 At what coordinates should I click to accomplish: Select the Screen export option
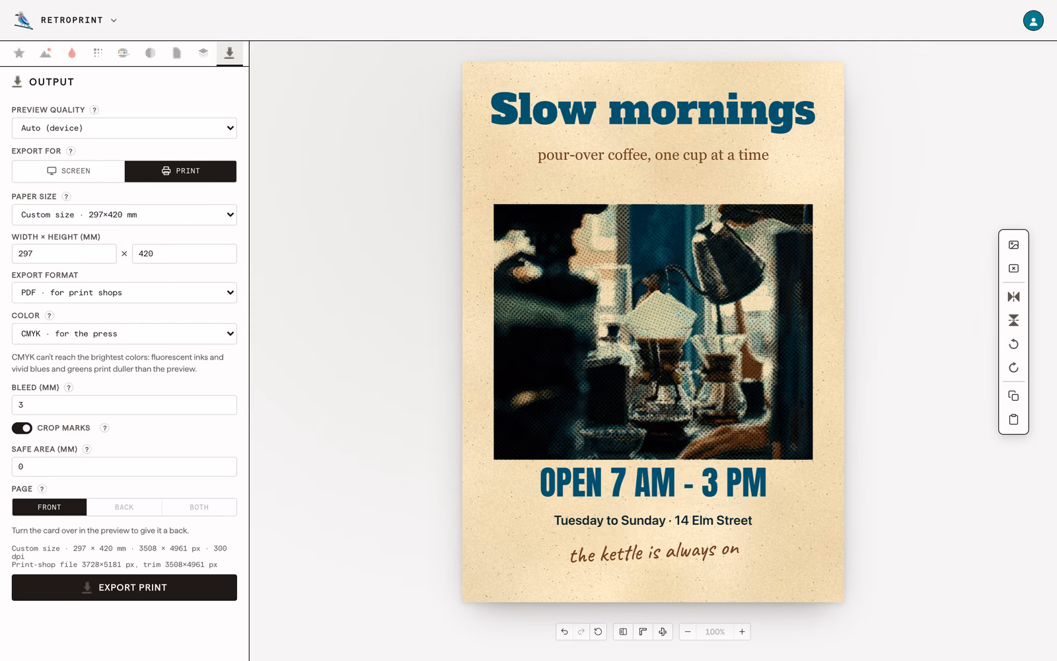pos(69,171)
